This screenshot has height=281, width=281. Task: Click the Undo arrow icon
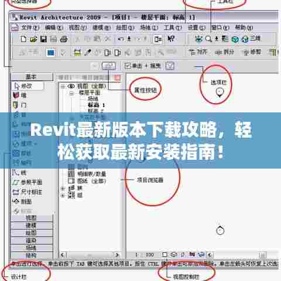point(121,39)
